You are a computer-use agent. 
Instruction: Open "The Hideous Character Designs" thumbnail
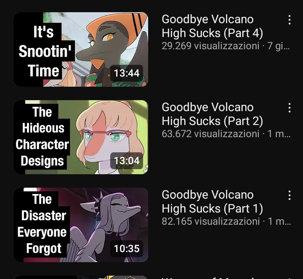tap(81, 137)
